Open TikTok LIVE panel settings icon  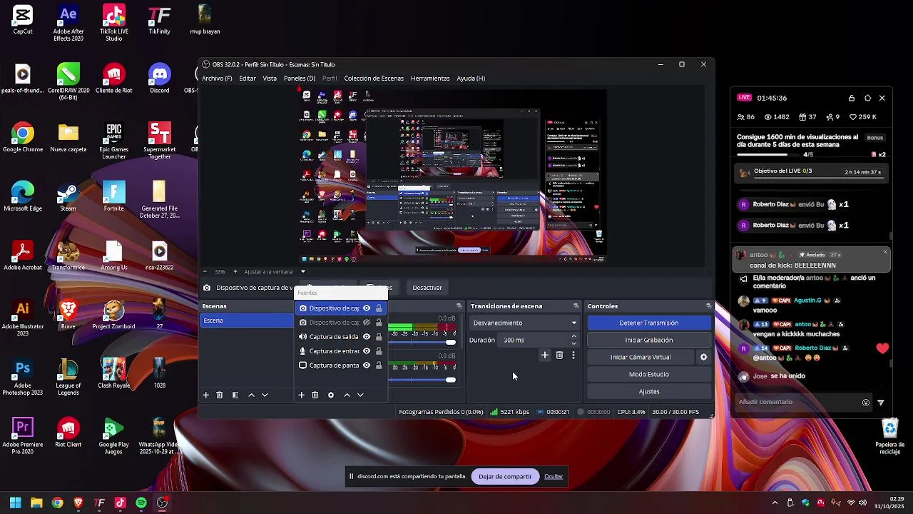(867, 98)
